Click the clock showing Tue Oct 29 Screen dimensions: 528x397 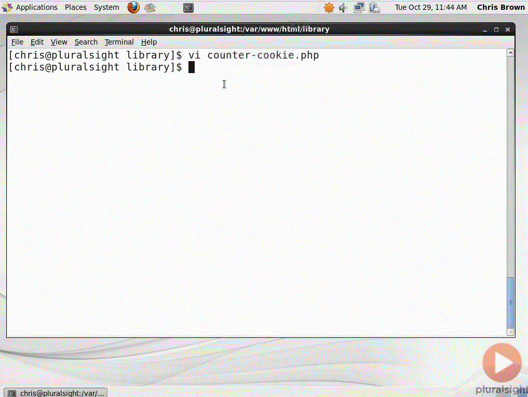pos(431,7)
